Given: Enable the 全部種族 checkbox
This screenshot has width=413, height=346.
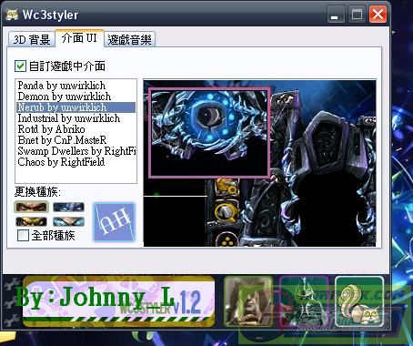Looking at the screenshot, I should (23, 235).
